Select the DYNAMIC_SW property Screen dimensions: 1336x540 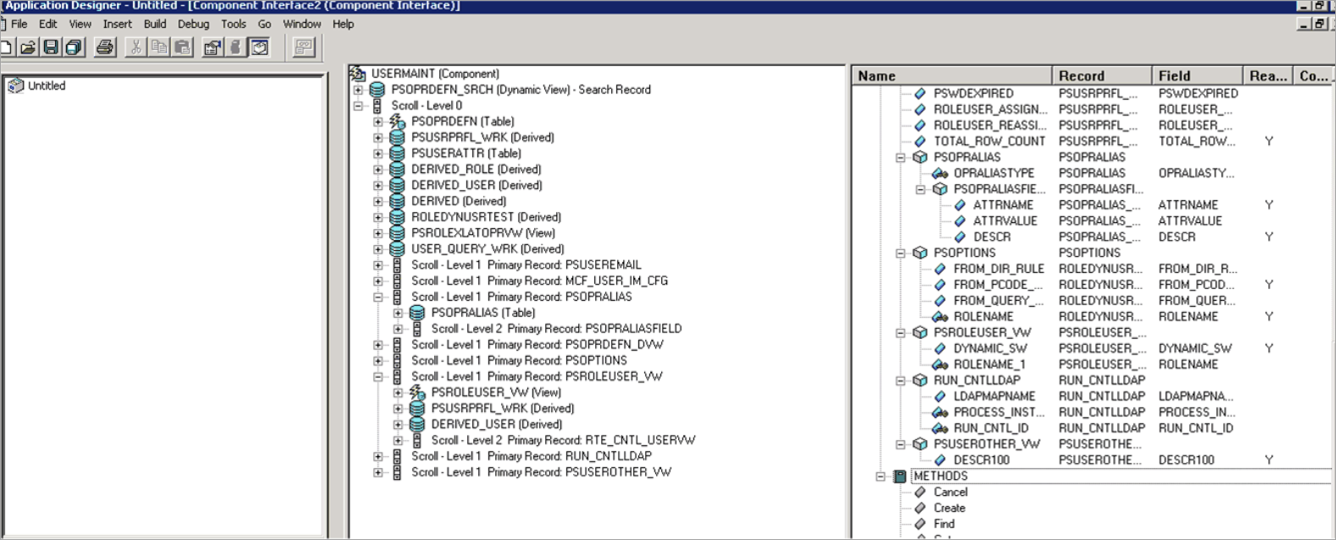coord(989,348)
